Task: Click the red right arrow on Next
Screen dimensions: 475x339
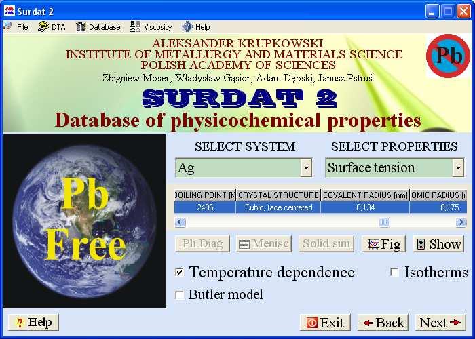Action: click(455, 322)
